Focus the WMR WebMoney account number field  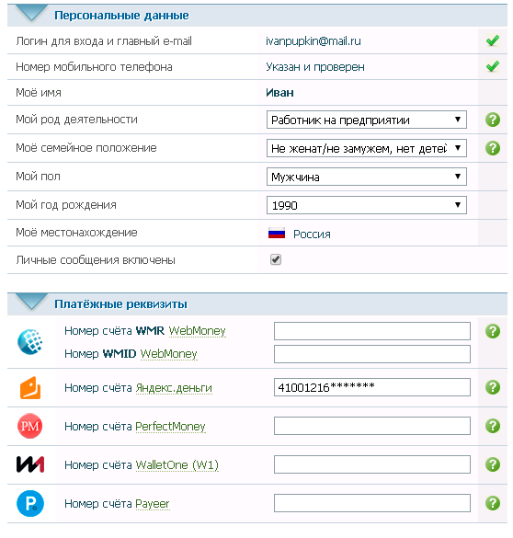click(x=372, y=331)
